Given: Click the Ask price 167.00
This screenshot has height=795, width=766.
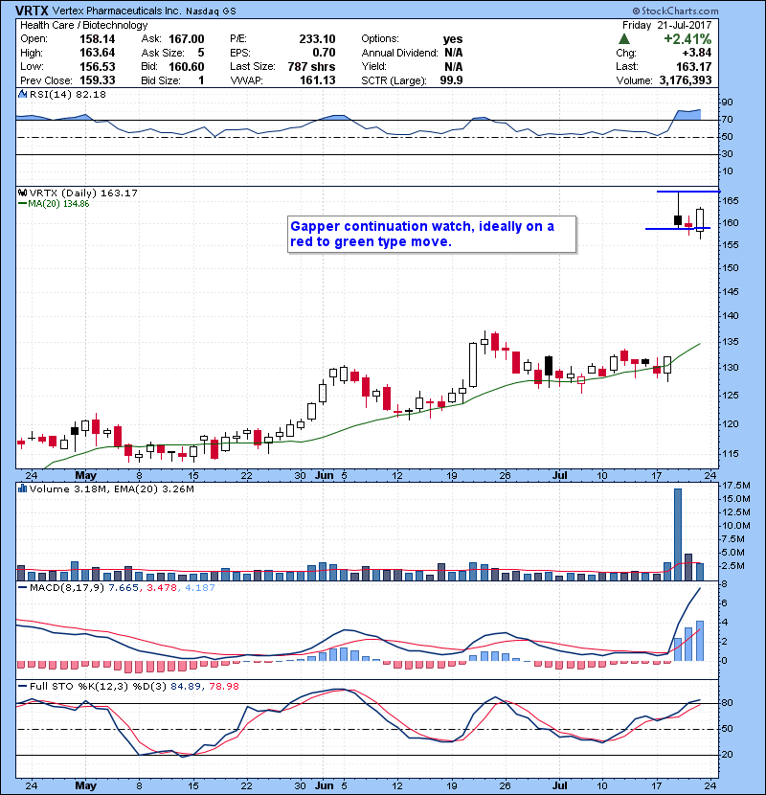Looking at the screenshot, I should click(187, 39).
